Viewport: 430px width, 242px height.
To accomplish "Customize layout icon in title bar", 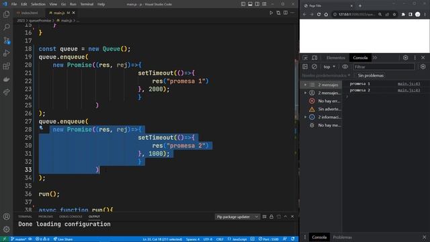I will [264, 4].
